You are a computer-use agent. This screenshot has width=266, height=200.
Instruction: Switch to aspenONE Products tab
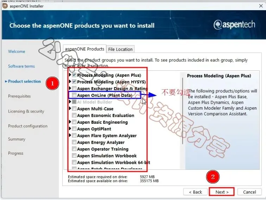(84, 49)
